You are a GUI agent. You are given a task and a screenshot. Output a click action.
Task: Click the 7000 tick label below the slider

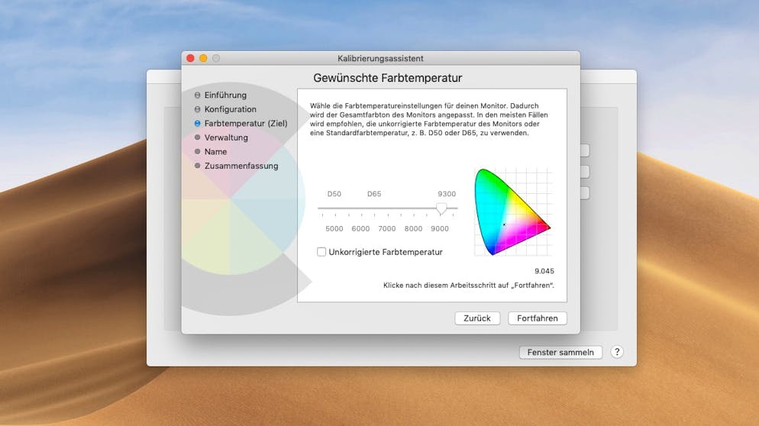(387, 228)
